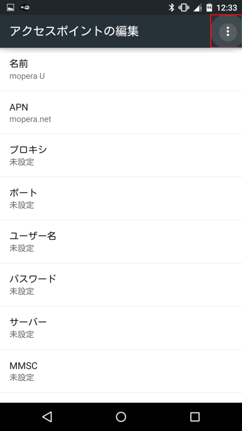Image resolution: width=242 pixels, height=431 pixels.
Task: Select the プロキシ setting row
Action: tap(121, 156)
